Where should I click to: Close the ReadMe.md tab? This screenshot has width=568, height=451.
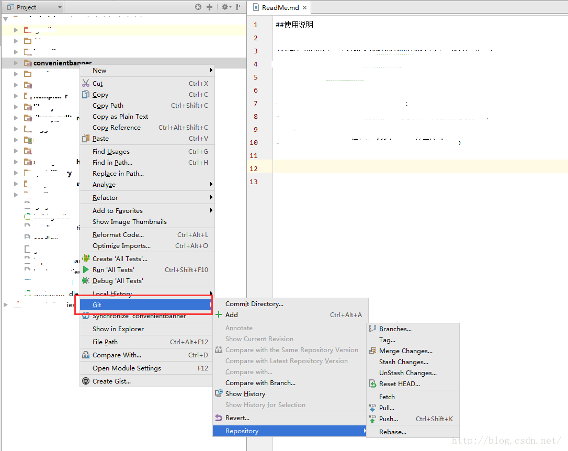[x=304, y=8]
